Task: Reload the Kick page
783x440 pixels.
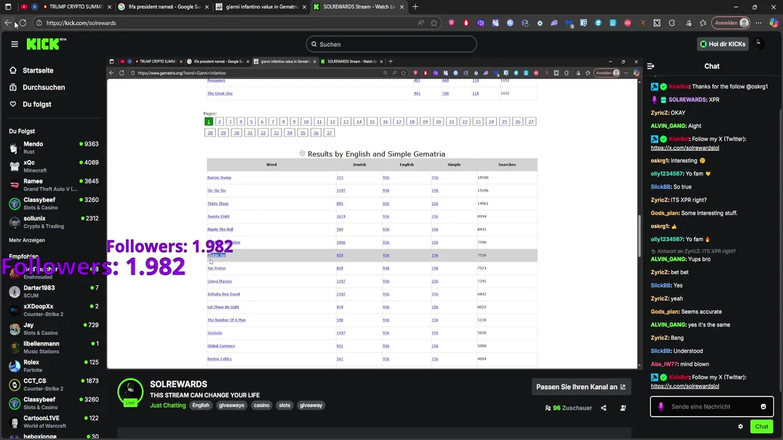Action: [x=23, y=23]
